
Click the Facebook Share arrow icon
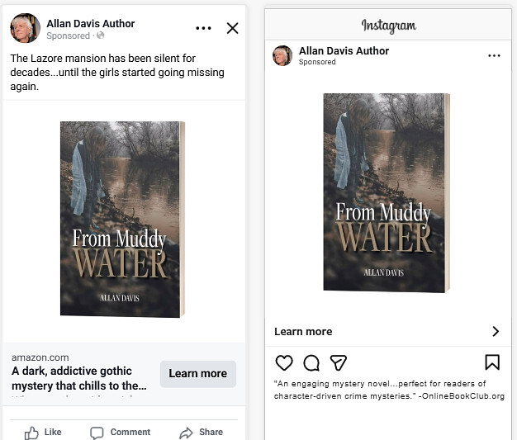(x=187, y=433)
